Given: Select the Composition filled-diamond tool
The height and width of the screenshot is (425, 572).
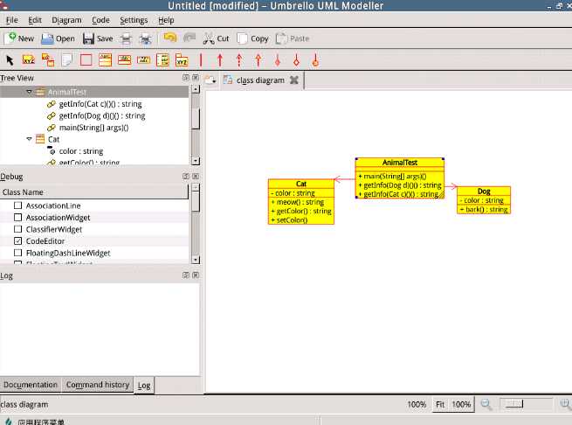Looking at the screenshot, I should click(277, 60).
